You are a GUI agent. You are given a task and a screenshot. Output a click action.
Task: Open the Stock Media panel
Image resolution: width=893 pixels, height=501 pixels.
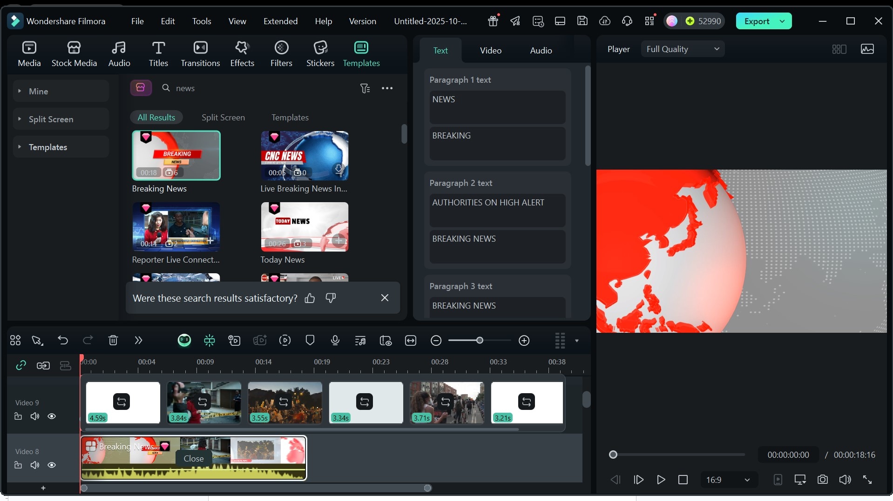[x=74, y=54]
